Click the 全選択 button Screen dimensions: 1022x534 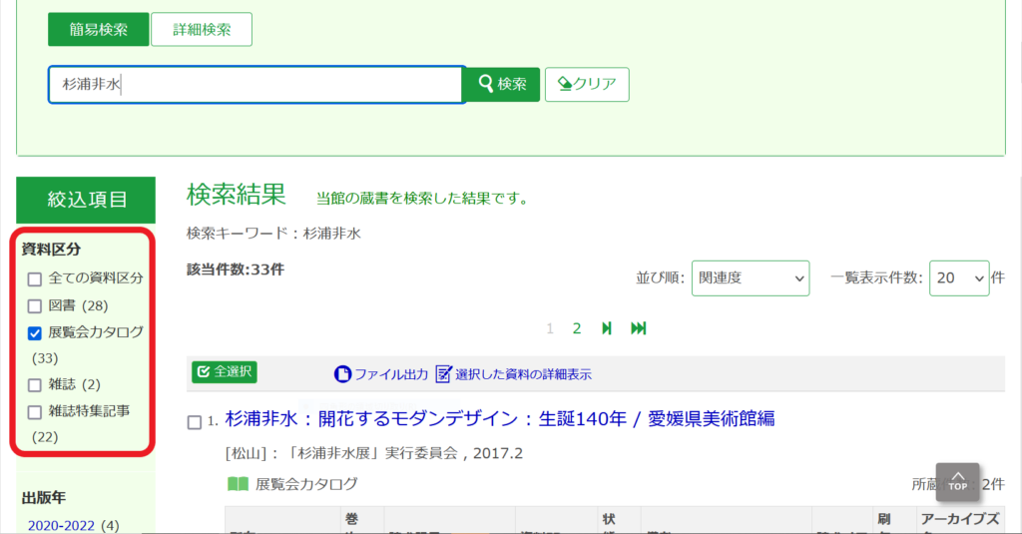[x=225, y=371]
